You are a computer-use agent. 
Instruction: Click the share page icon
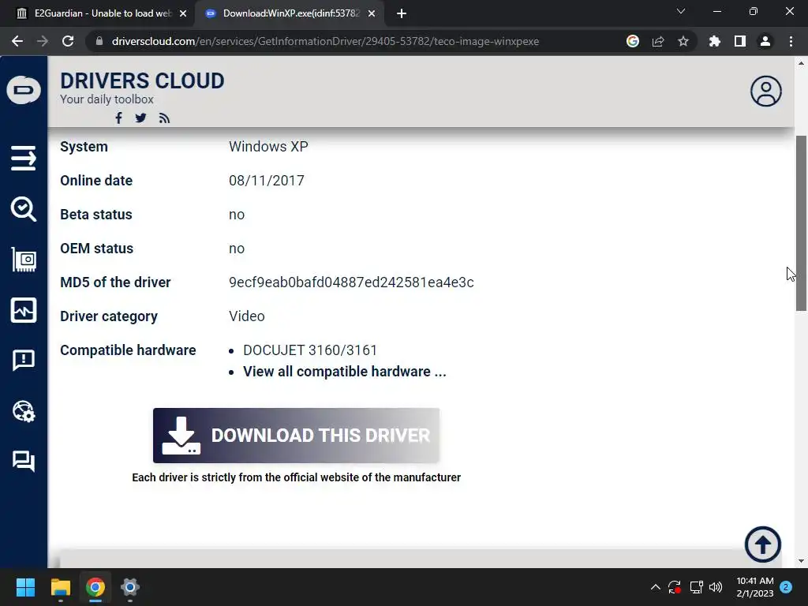click(658, 41)
